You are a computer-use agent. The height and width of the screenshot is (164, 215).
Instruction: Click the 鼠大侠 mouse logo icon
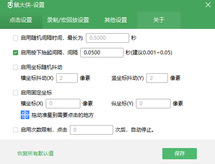point(10,5)
